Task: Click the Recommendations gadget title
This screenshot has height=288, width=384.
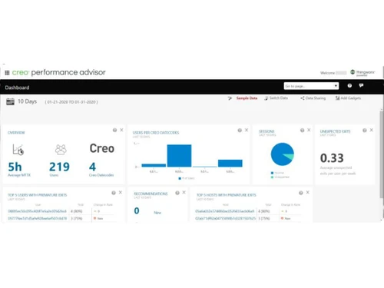Action: click(x=151, y=194)
